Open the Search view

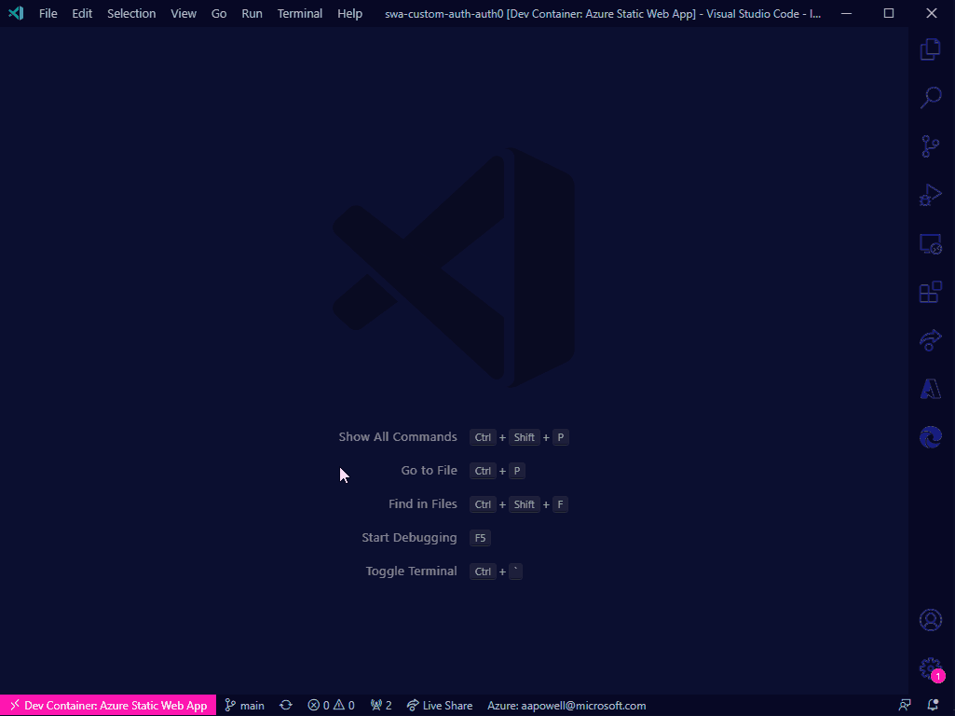click(930, 98)
